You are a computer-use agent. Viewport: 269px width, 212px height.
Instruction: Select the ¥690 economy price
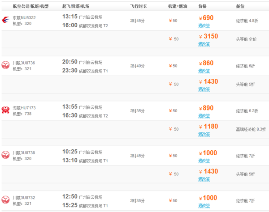(x=206, y=18)
